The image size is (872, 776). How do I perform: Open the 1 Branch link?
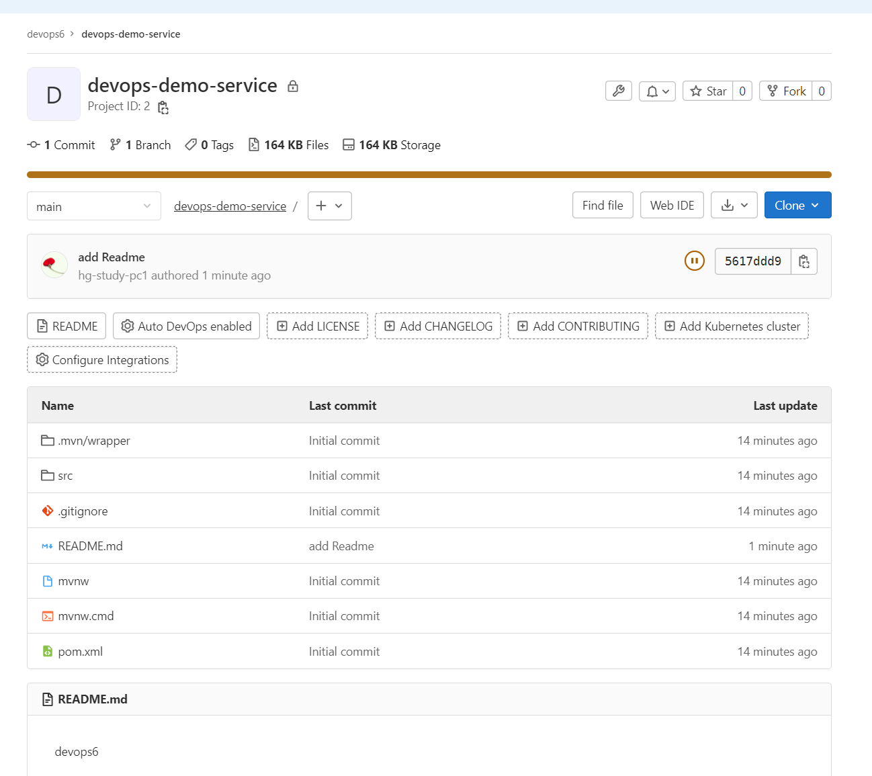point(140,145)
